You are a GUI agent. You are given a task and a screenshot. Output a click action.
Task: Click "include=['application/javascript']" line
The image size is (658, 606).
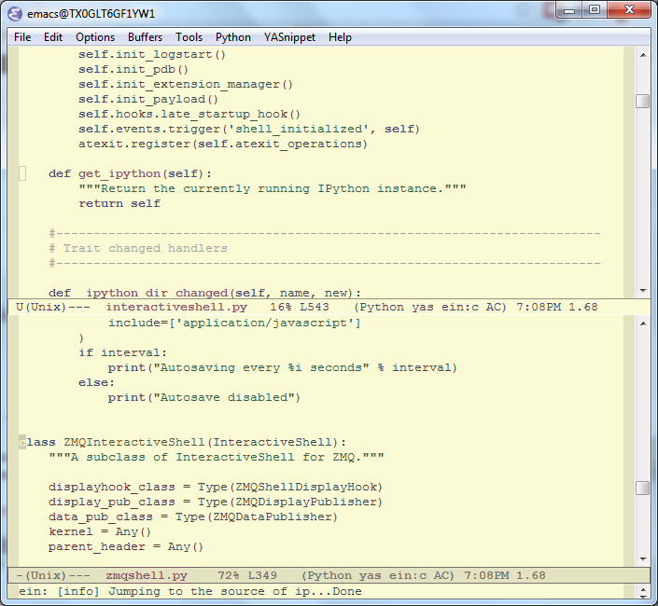pyautogui.click(x=234, y=324)
